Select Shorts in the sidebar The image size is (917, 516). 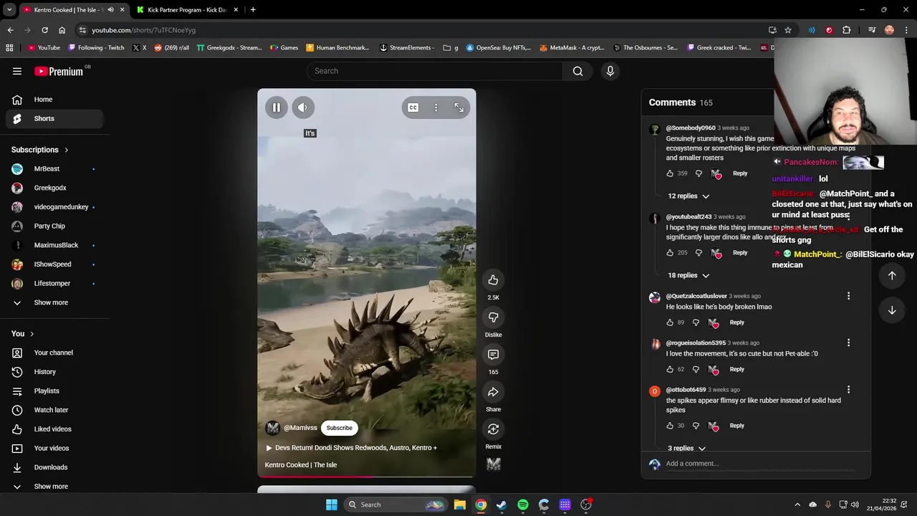(x=54, y=118)
